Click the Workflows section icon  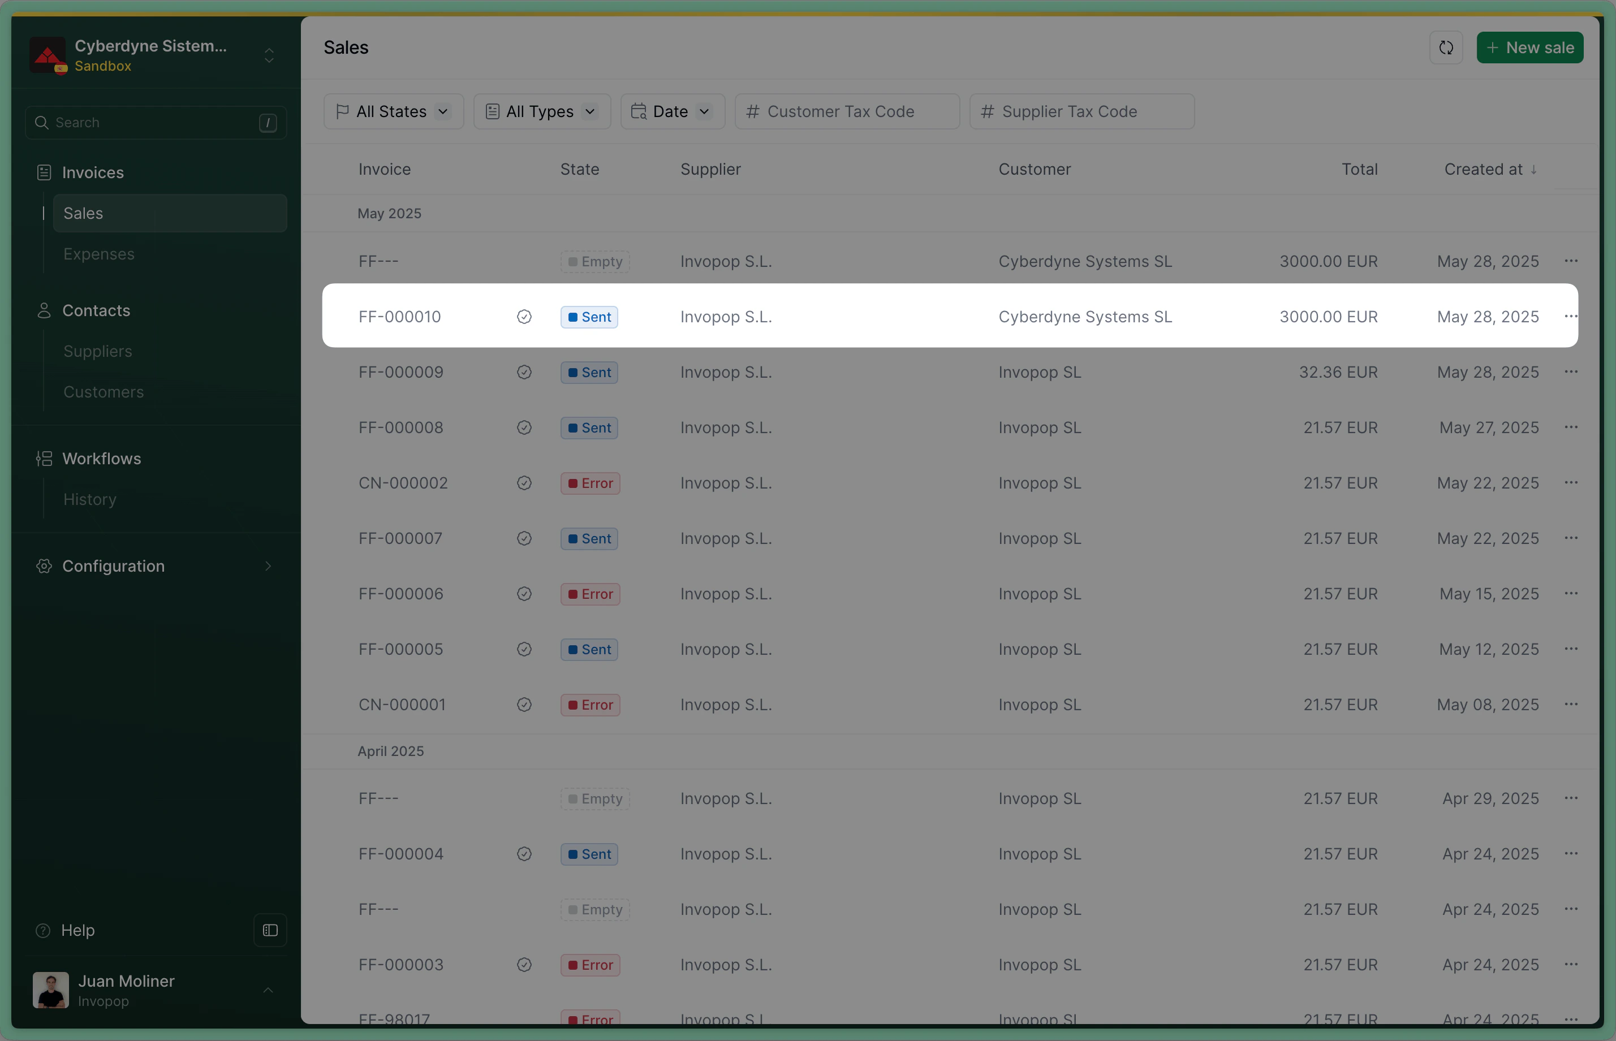click(x=44, y=459)
